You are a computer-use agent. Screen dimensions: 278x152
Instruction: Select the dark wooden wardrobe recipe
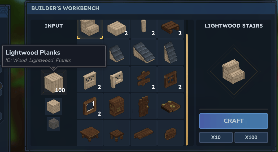click(116, 106)
